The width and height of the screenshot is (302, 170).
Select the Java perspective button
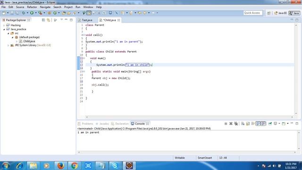click(x=294, y=13)
